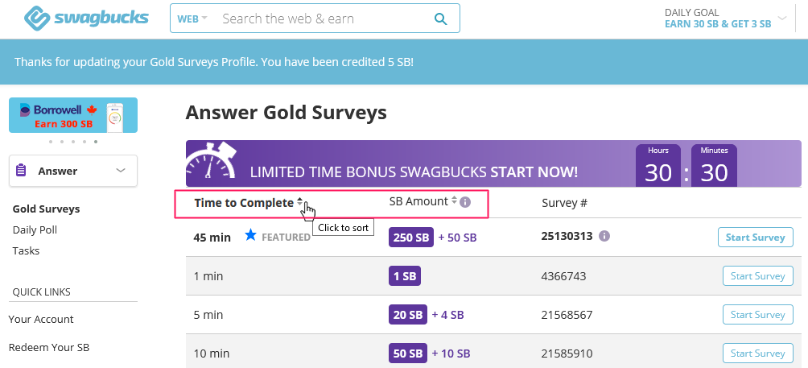Start Survey 21568567
808x368 pixels.
pos(757,314)
